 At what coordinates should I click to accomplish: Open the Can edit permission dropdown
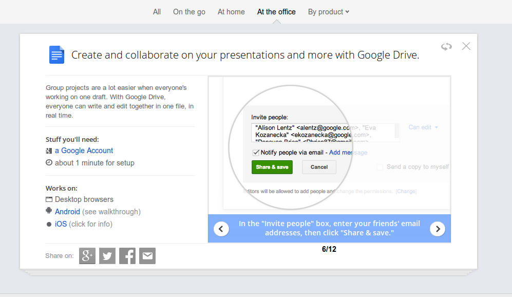click(423, 127)
